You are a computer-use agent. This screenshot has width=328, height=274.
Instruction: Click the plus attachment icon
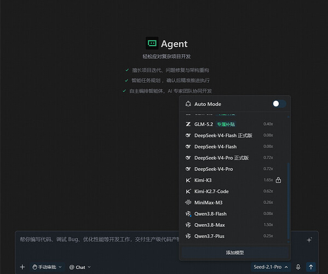(22, 267)
